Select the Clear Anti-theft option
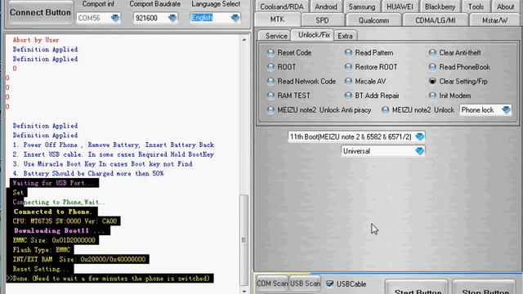 455,52
